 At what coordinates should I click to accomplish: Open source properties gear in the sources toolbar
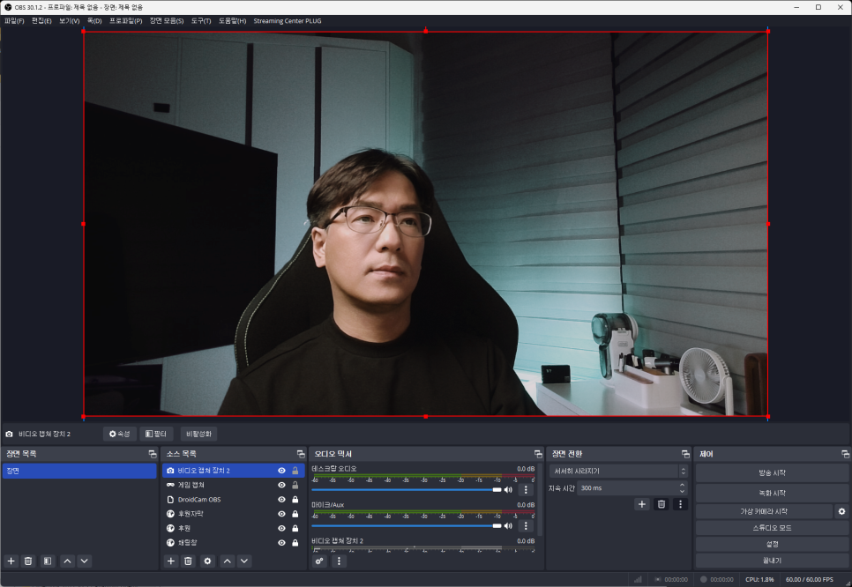[208, 561]
